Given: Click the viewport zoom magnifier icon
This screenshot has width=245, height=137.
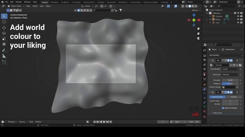Looking at the screenshot, I should [198, 29].
